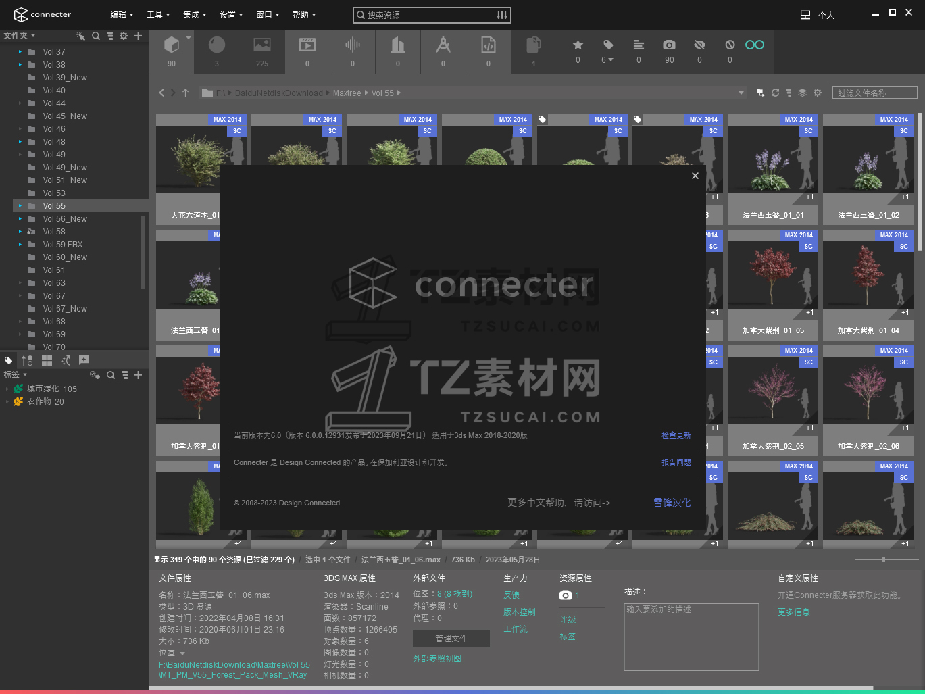Refresh the current folder view
The image size is (925, 694).
[x=775, y=93]
